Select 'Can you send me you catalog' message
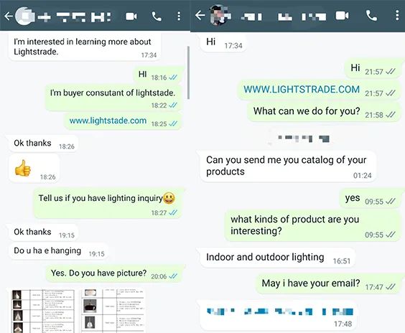The image size is (405, 333). click(288, 166)
